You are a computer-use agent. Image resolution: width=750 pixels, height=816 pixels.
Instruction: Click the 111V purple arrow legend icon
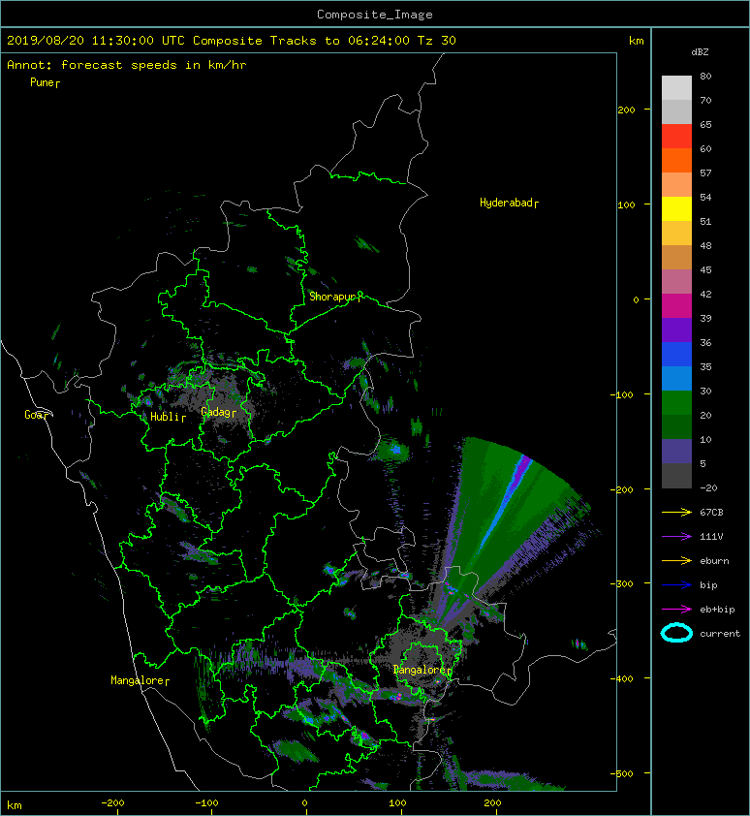(676, 537)
